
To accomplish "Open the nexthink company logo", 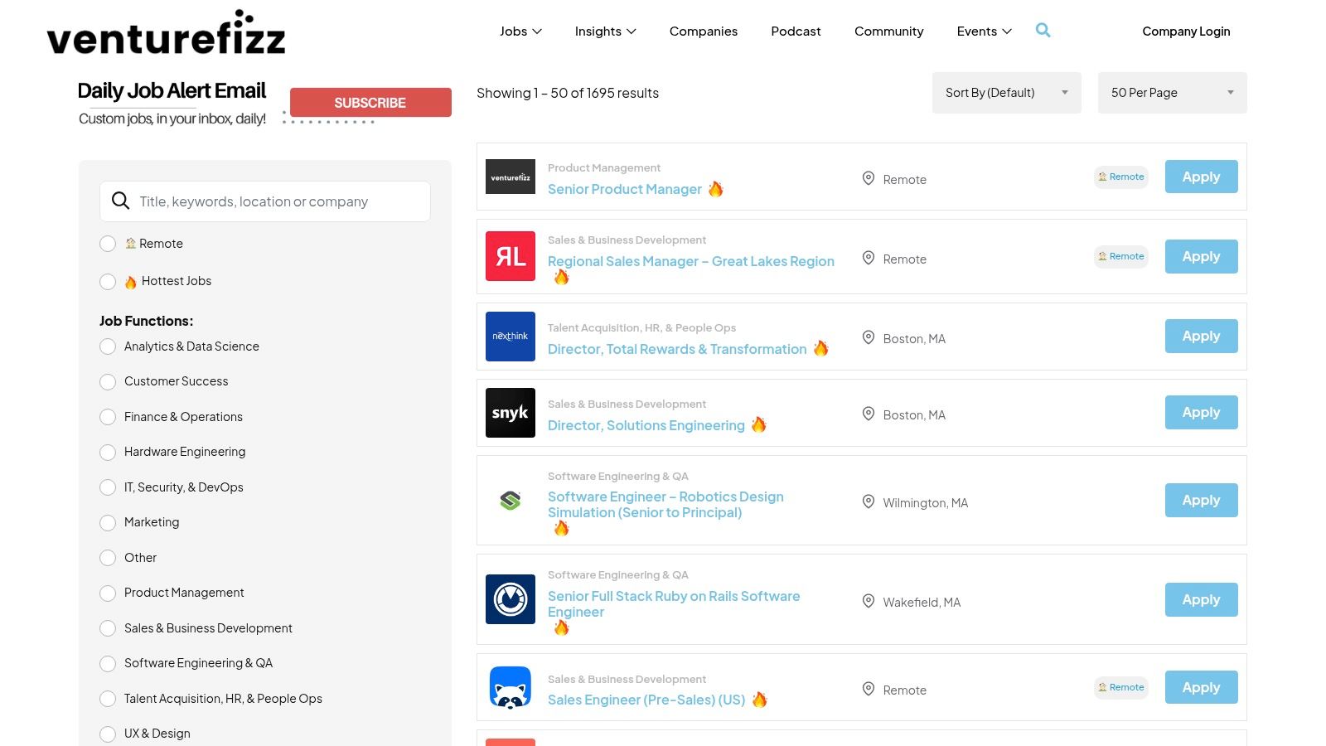I will point(511,337).
